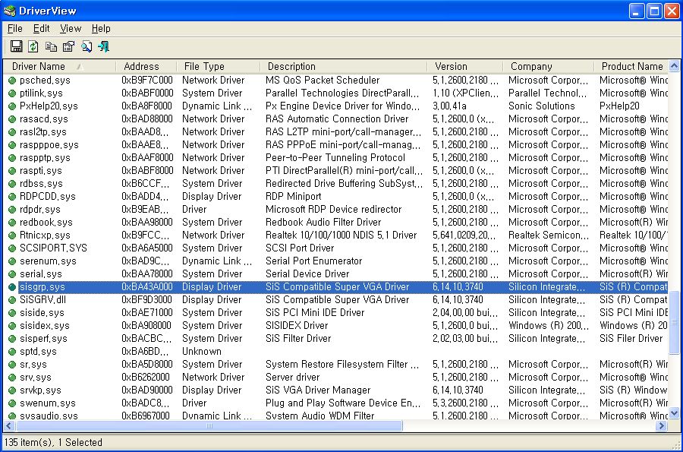Click the green icon beside rdbss.sys
The width and height of the screenshot is (683, 452).
click(x=12, y=184)
